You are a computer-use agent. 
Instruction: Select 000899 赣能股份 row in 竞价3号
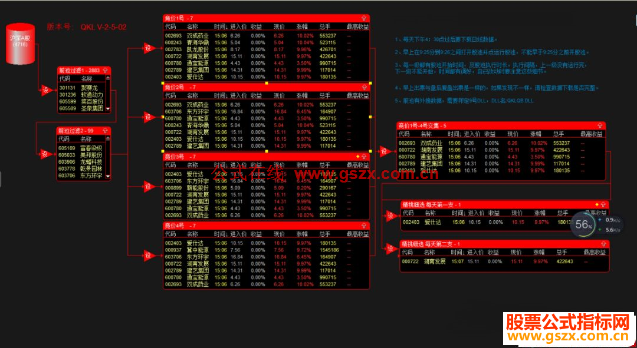coord(267,188)
